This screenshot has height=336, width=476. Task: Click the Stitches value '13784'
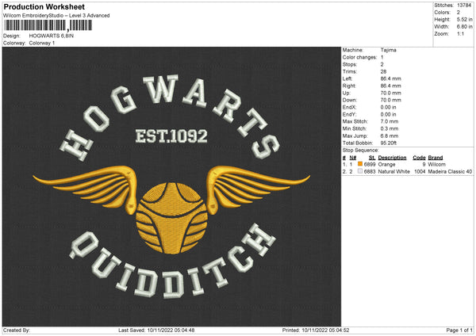(464, 6)
